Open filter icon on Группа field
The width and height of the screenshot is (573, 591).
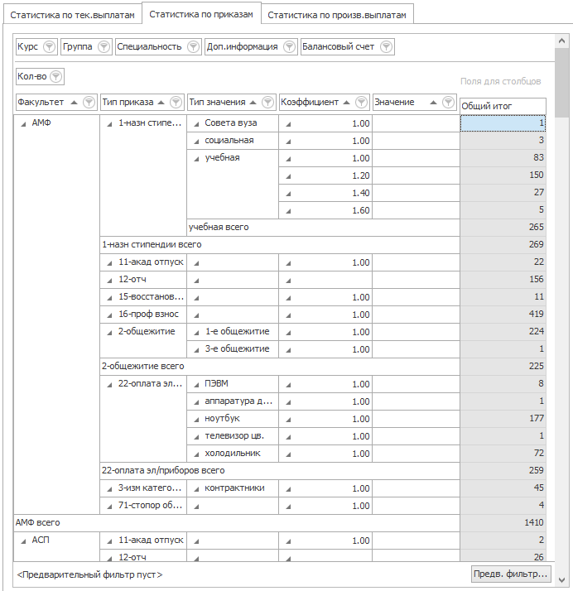104,46
